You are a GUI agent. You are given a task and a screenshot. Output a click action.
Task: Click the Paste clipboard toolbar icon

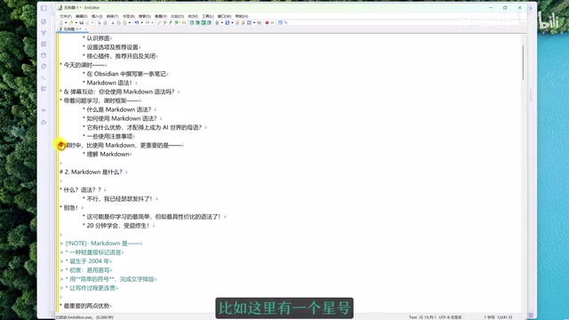[x=124, y=22]
